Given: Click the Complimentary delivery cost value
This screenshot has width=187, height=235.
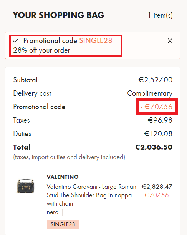Looking at the screenshot, I should point(150,93).
